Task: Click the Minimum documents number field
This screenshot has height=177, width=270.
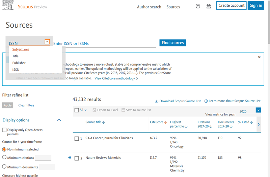Action: (x=47, y=167)
